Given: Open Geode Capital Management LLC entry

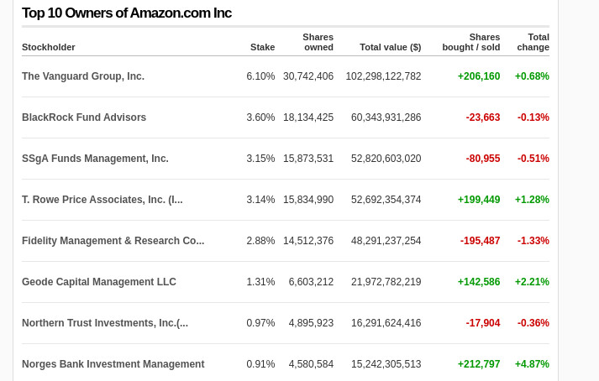Looking at the screenshot, I should pos(99,282).
